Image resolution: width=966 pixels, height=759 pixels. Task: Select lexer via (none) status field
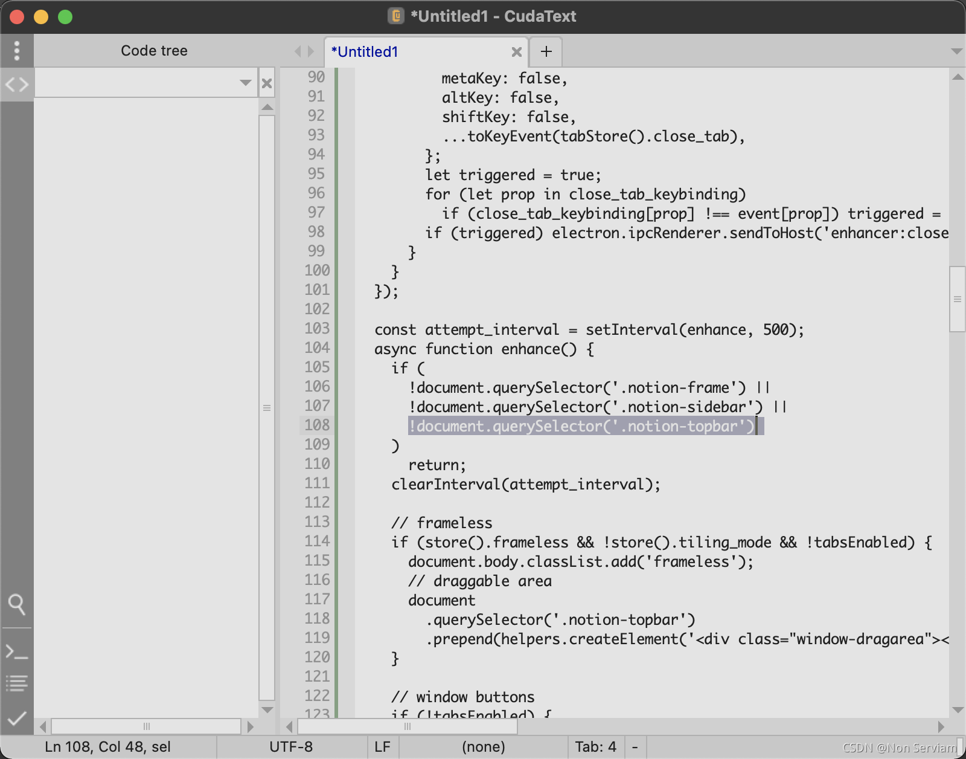click(483, 747)
